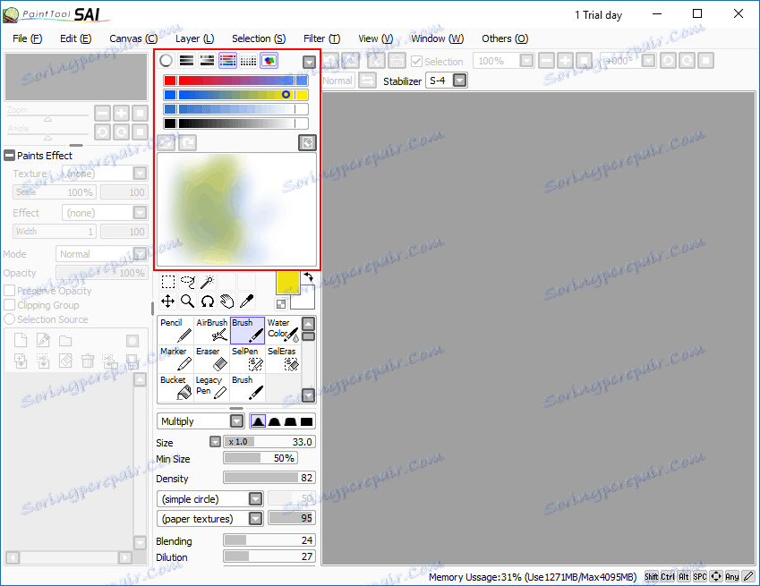Select the Move tool
760x586 pixels.
167,301
